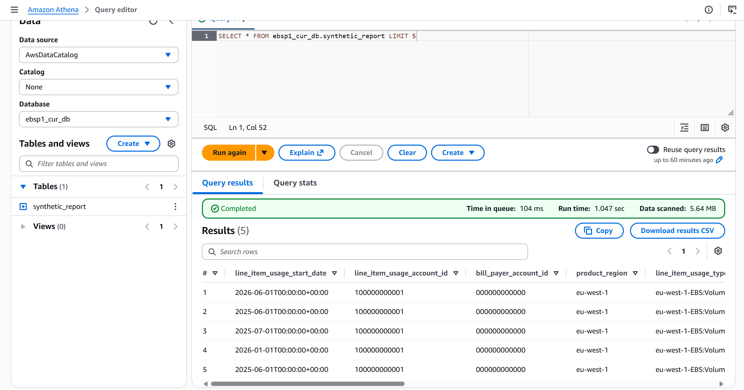Format the SQL query
The image size is (744, 390).
click(x=684, y=128)
